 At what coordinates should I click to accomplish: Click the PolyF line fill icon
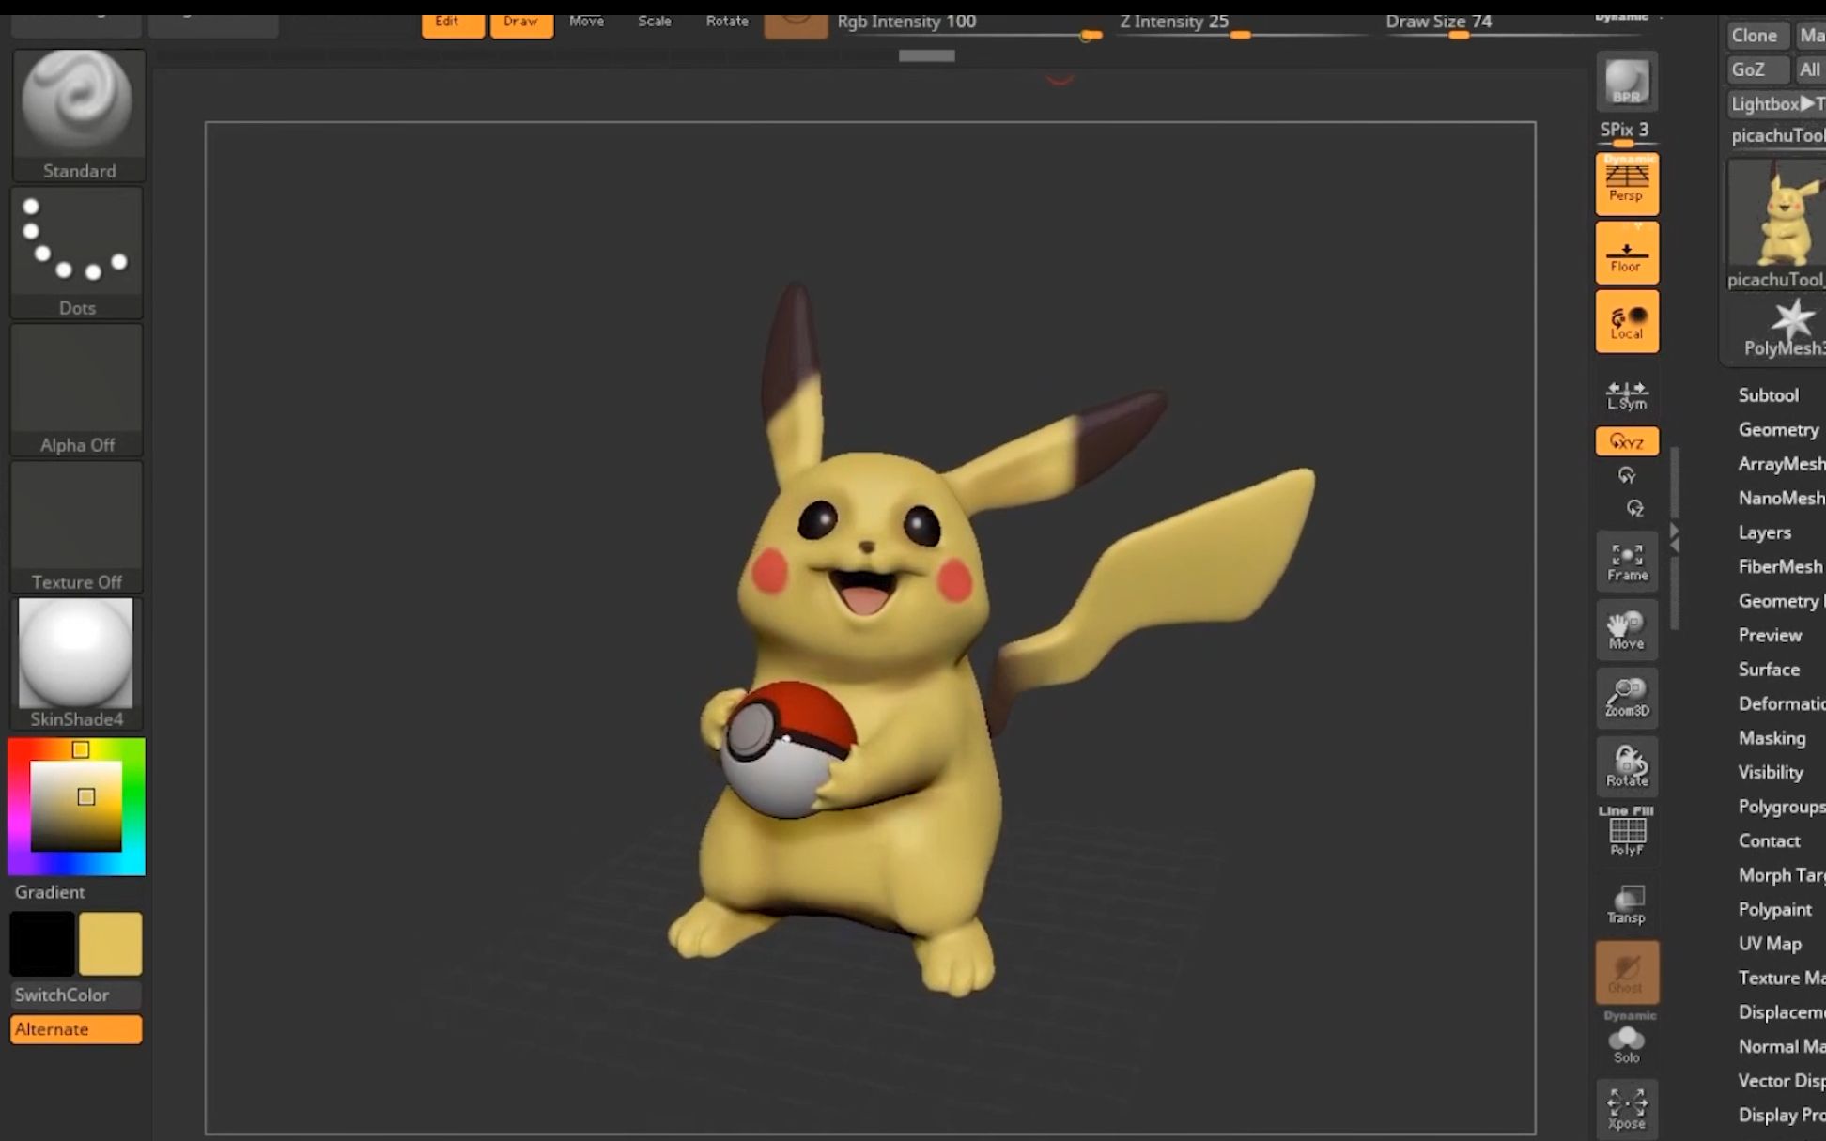click(1626, 832)
